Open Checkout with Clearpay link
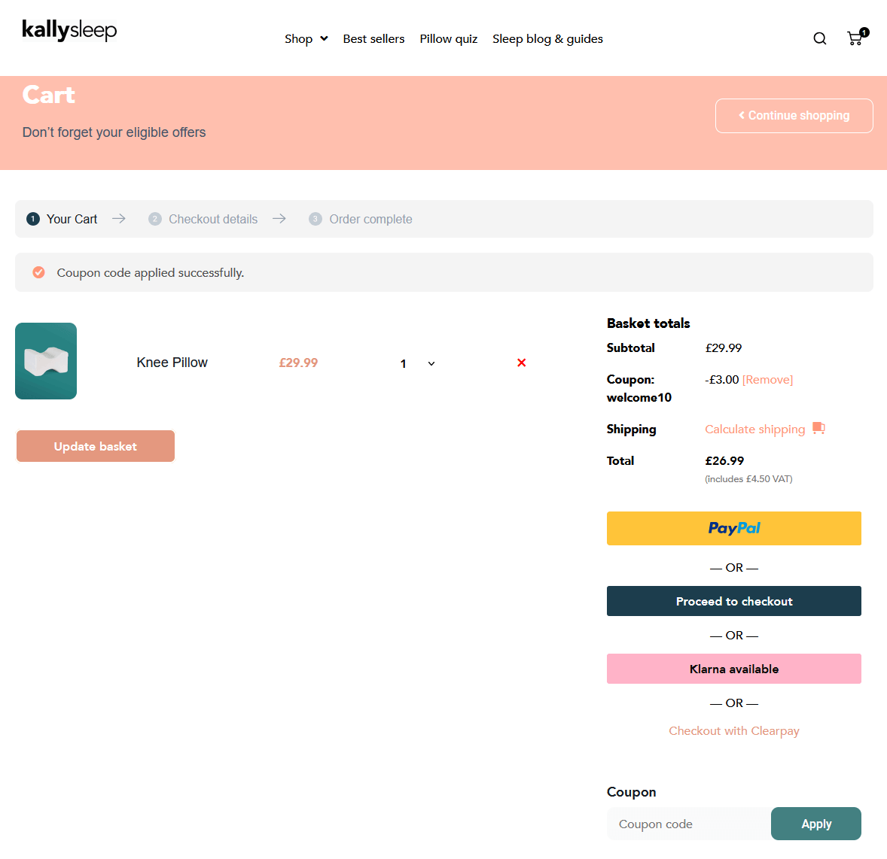This screenshot has height=859, width=887. [x=733, y=731]
